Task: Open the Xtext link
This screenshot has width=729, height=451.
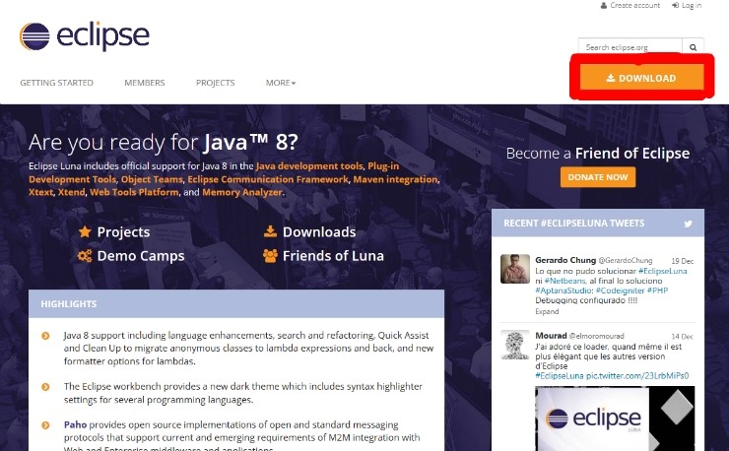Action: click(x=41, y=192)
